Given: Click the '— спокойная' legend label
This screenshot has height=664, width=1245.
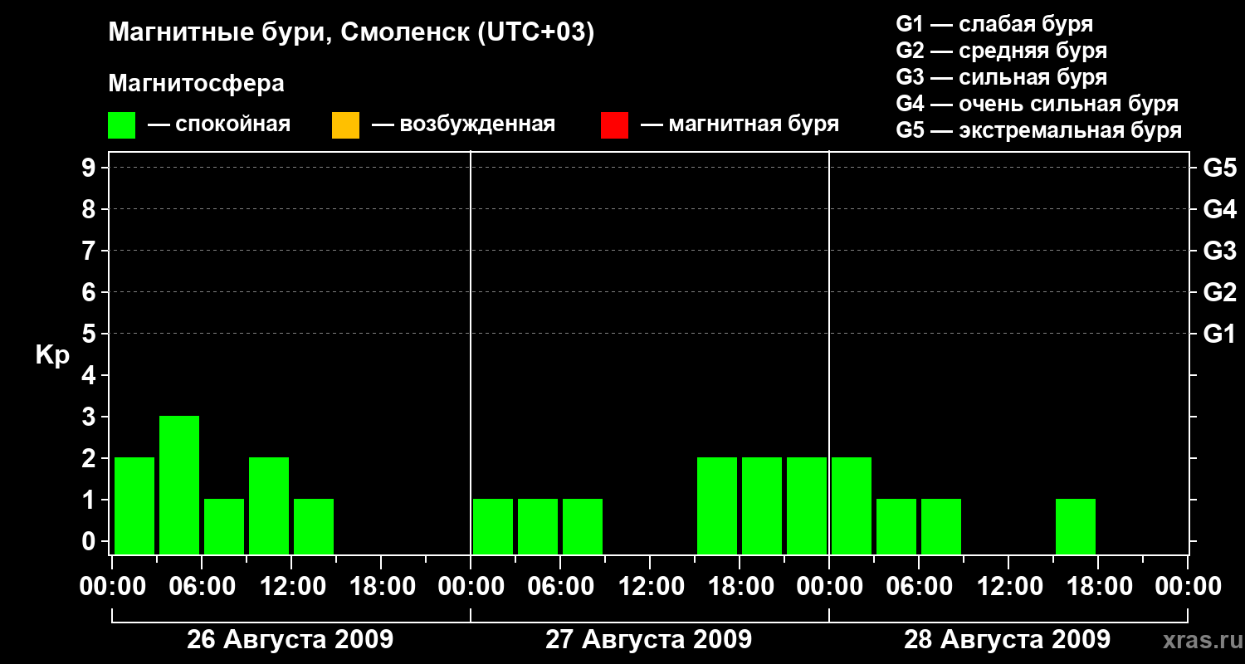Looking at the screenshot, I should pyautogui.click(x=219, y=124).
